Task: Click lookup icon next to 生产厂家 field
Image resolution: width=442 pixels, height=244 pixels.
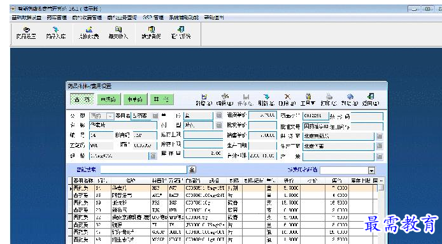Action: coord(380,146)
